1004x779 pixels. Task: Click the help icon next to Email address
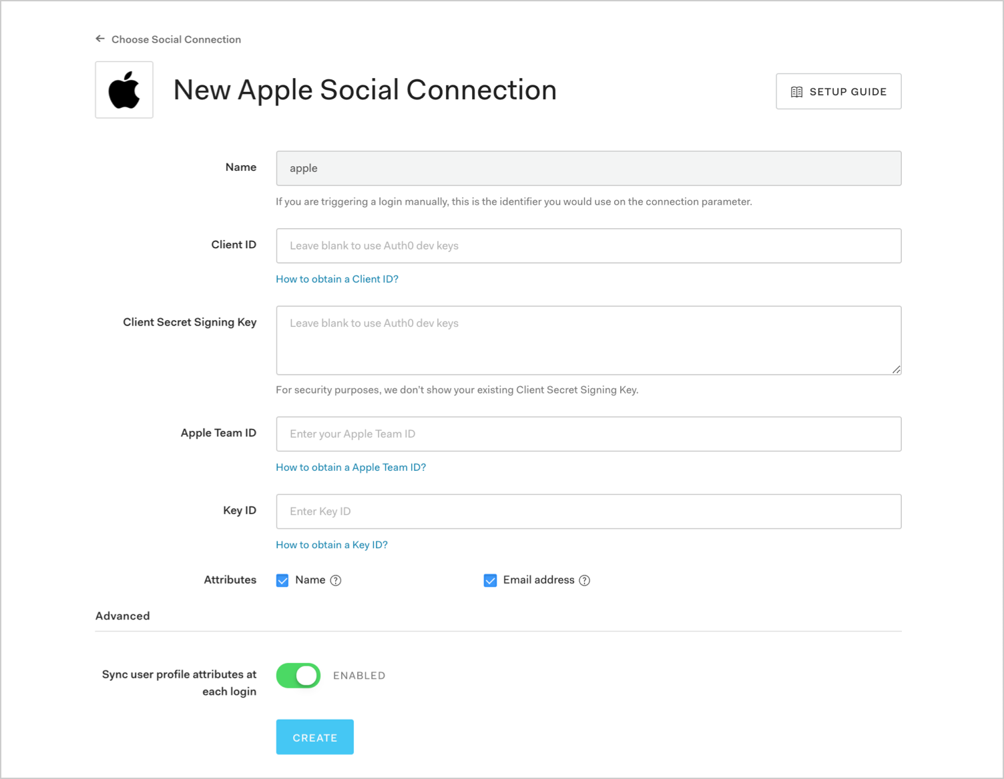tap(585, 580)
